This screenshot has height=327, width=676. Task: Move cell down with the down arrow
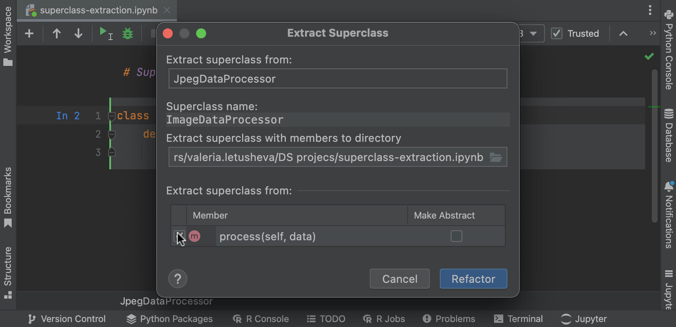pyautogui.click(x=78, y=34)
